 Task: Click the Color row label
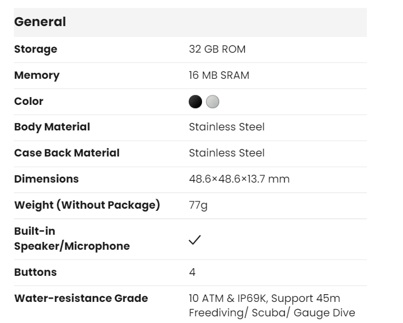click(28, 102)
